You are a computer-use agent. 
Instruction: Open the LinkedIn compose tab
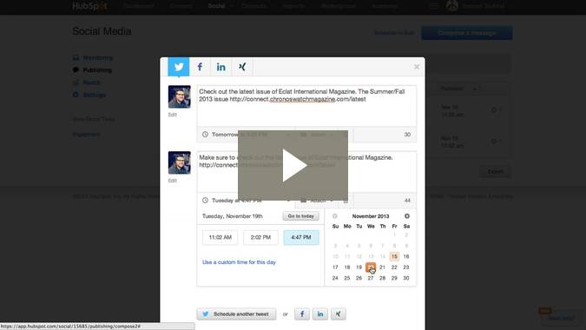221,67
